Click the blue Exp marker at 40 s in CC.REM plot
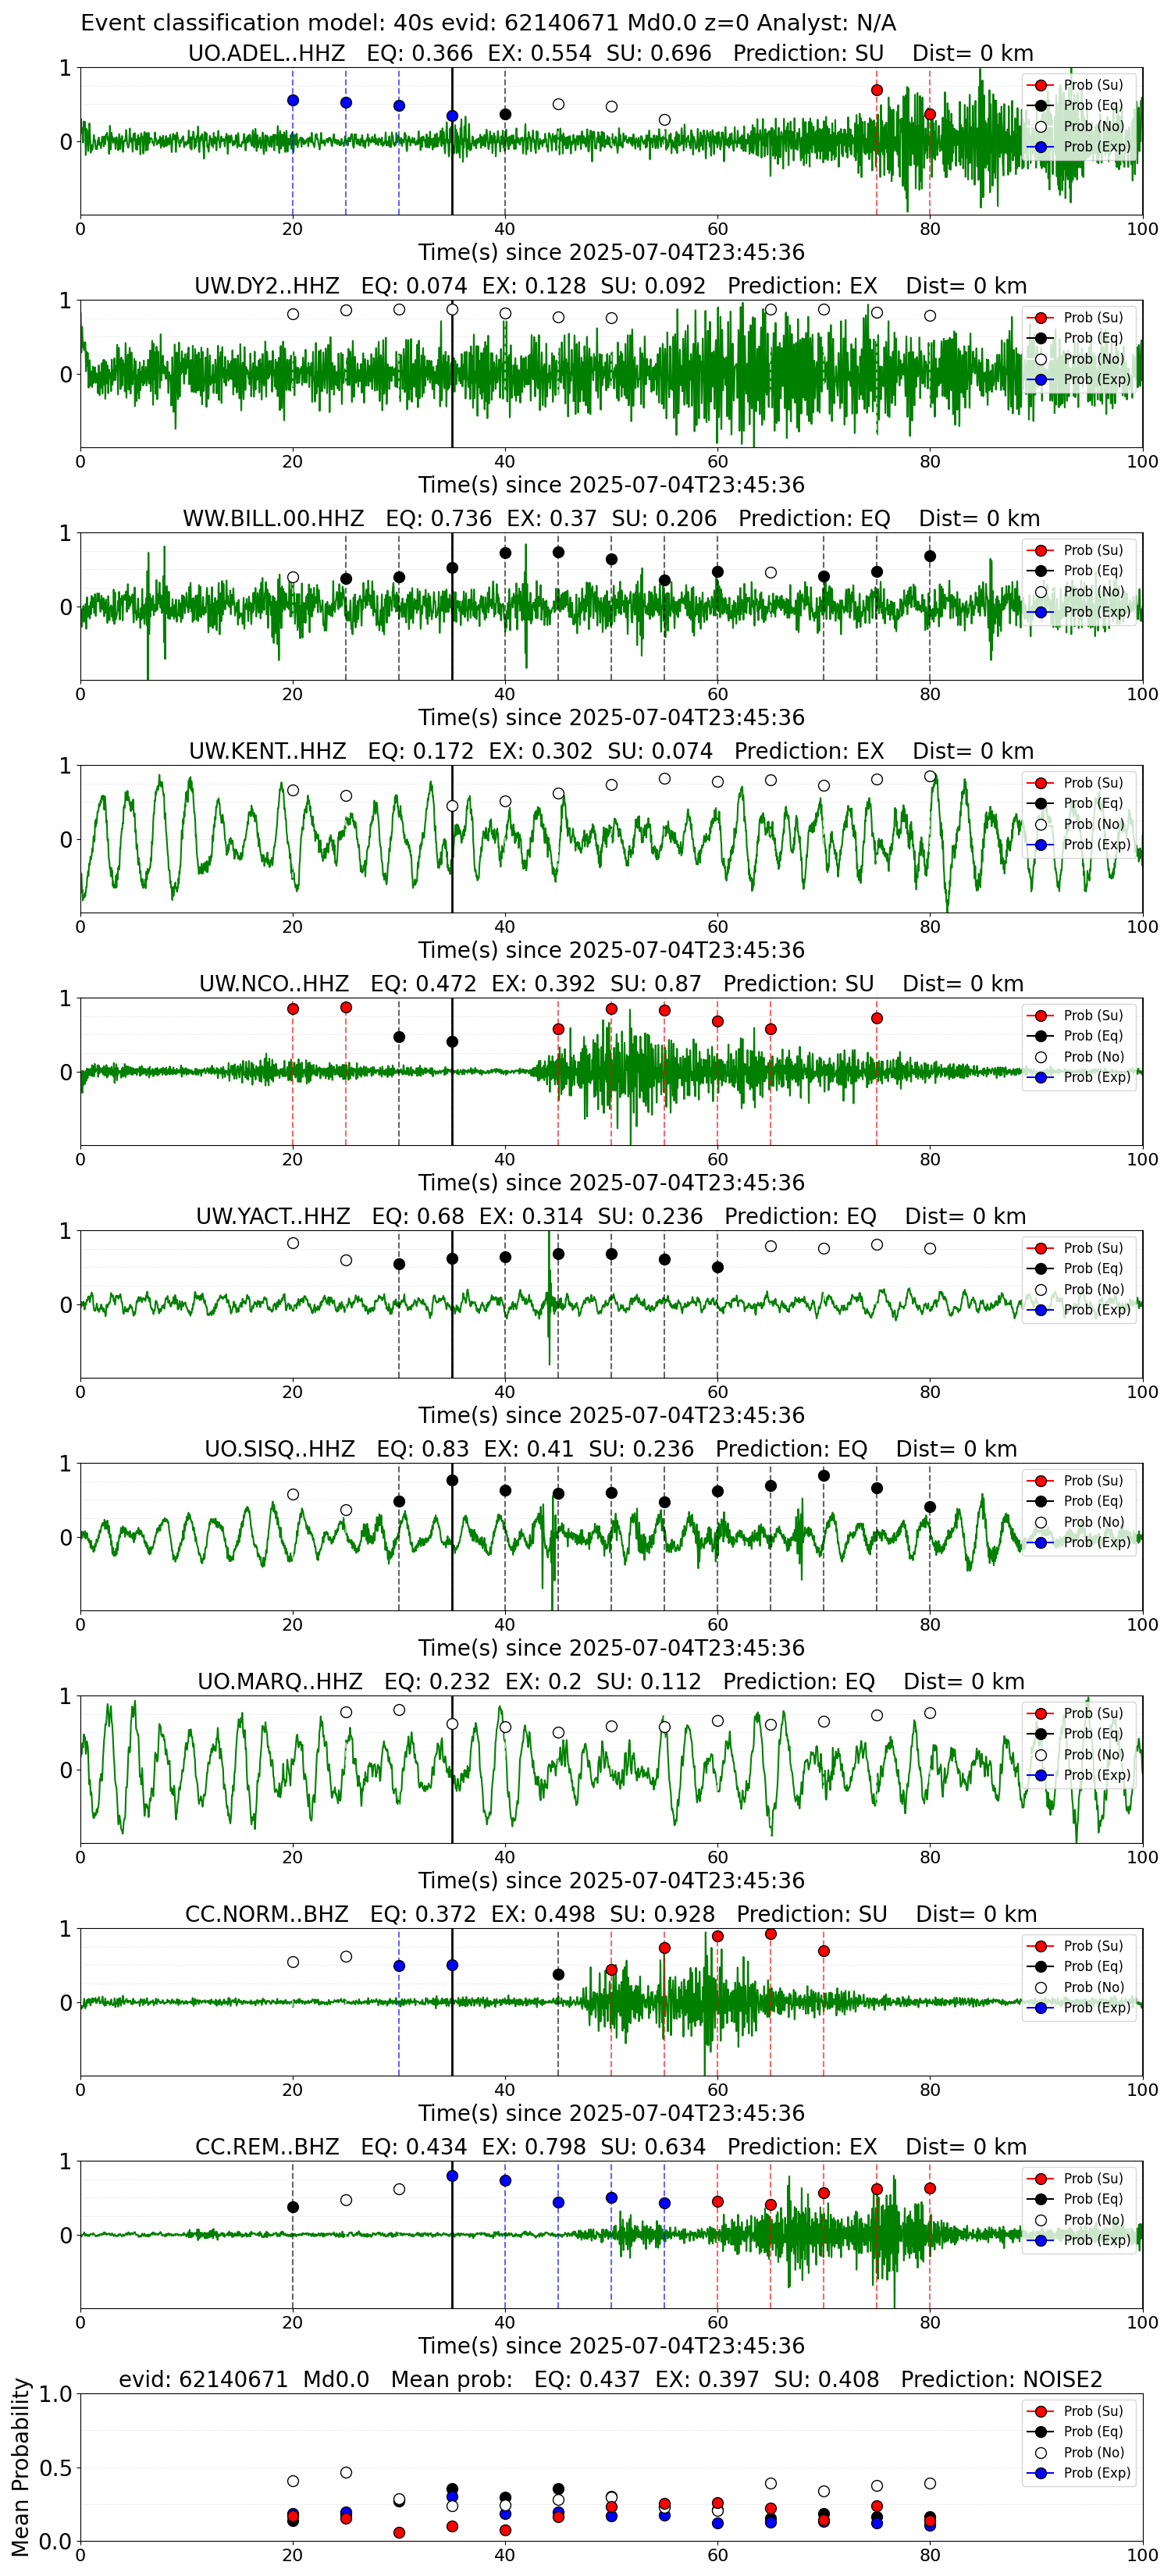Screen dimensions: 1171x2576 (505, 2181)
